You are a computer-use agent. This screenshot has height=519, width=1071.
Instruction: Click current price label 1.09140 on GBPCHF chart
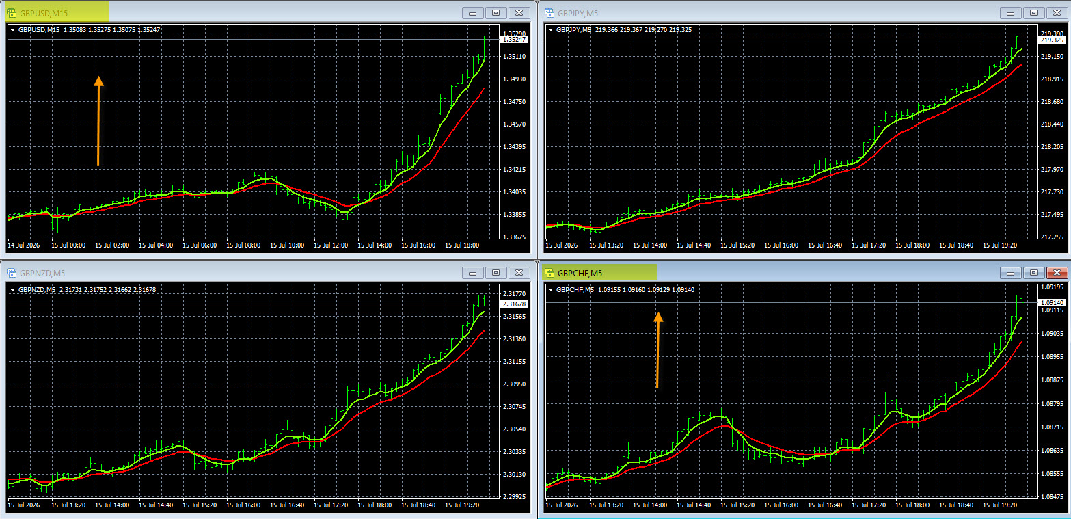pos(1052,302)
